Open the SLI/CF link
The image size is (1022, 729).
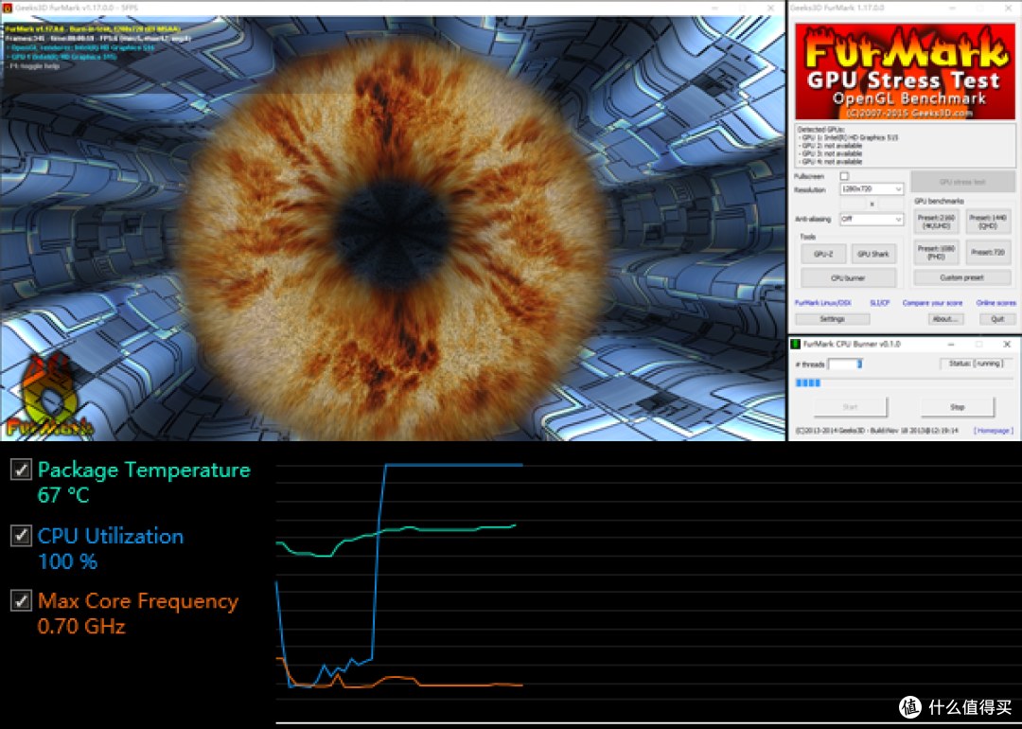879,303
